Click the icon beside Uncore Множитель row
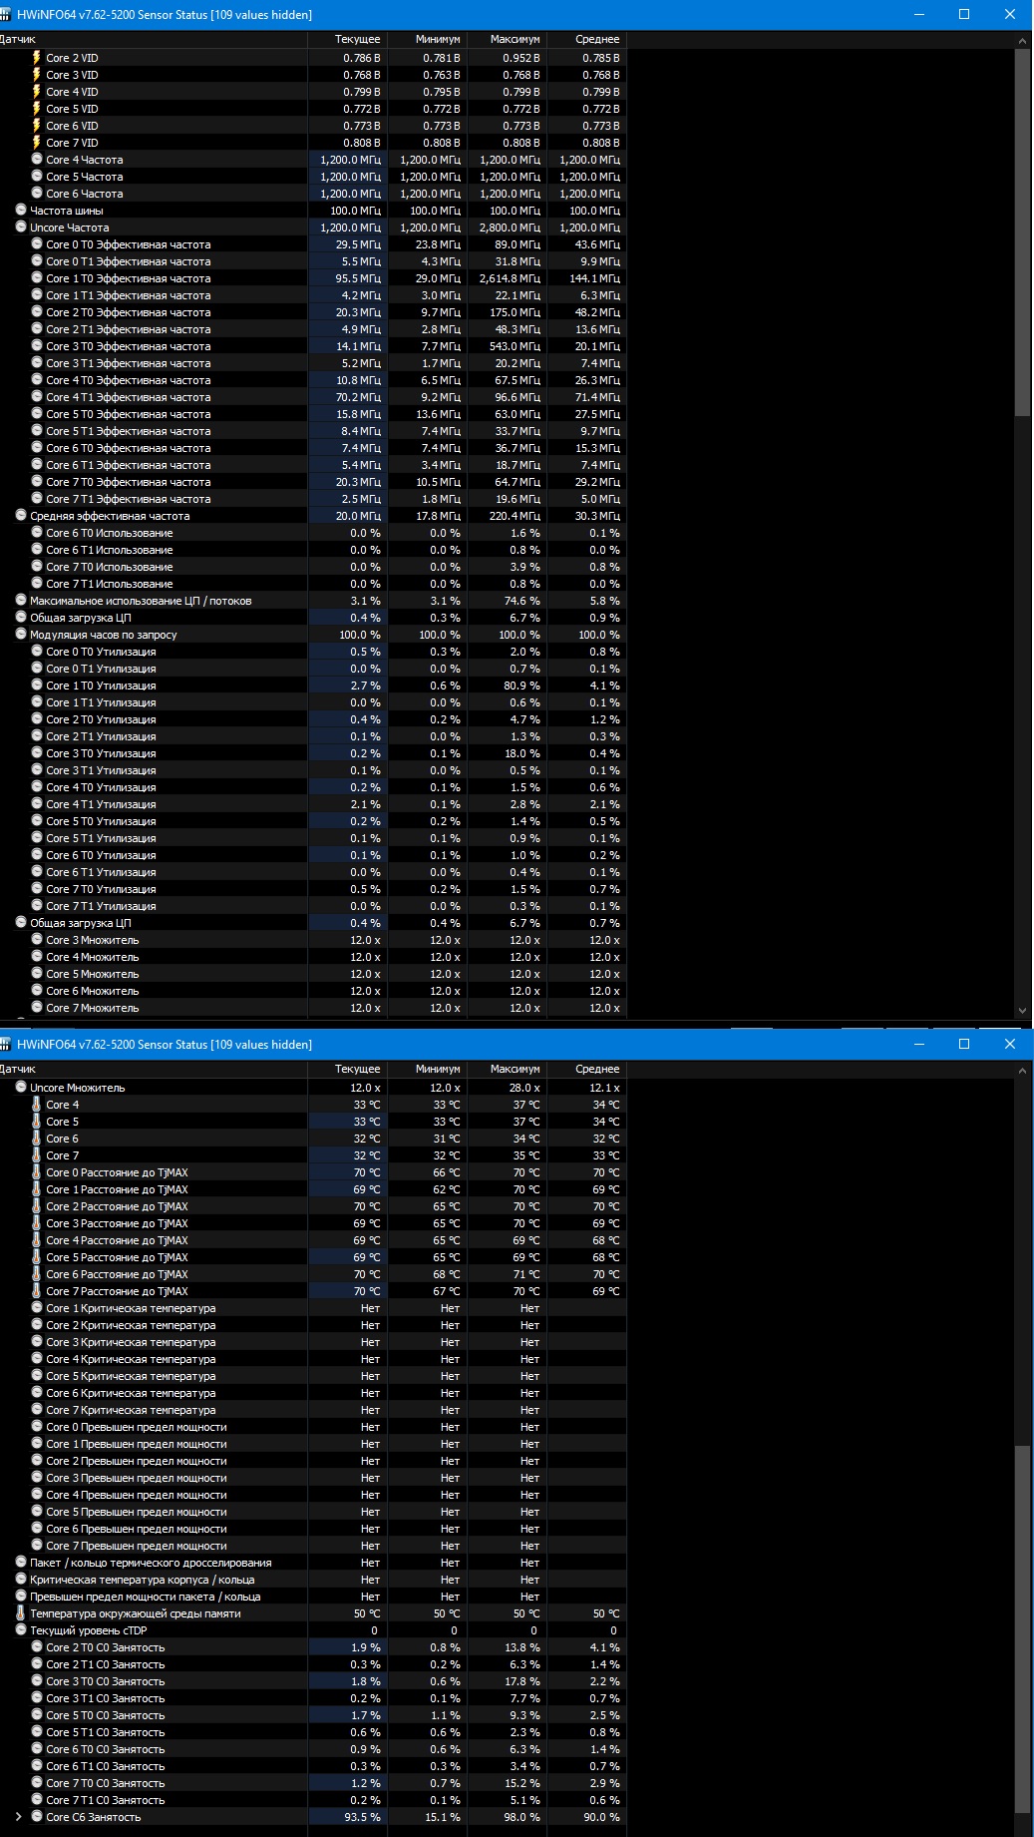Screen dimensions: 1034x1837 21,1088
